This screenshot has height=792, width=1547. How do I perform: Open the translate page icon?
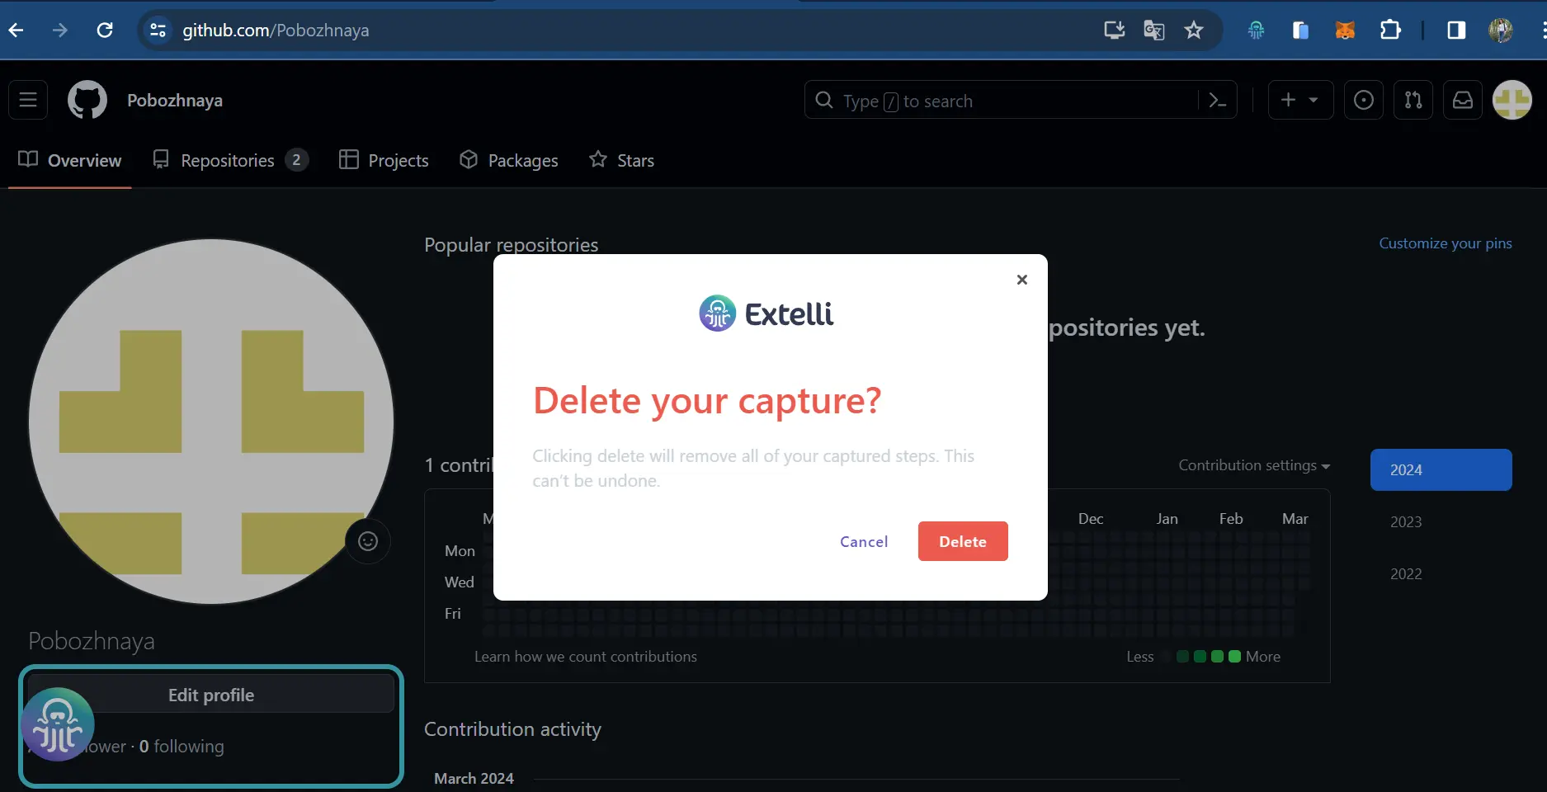1154,31
